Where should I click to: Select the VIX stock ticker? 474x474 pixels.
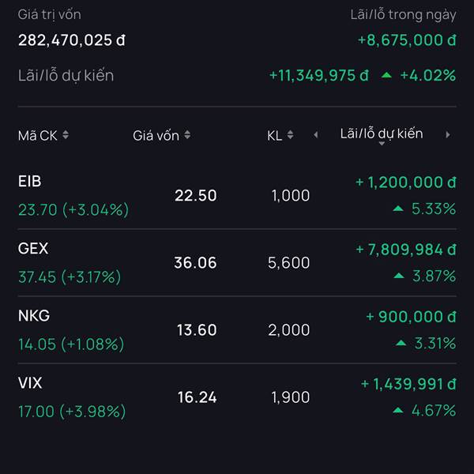30,383
